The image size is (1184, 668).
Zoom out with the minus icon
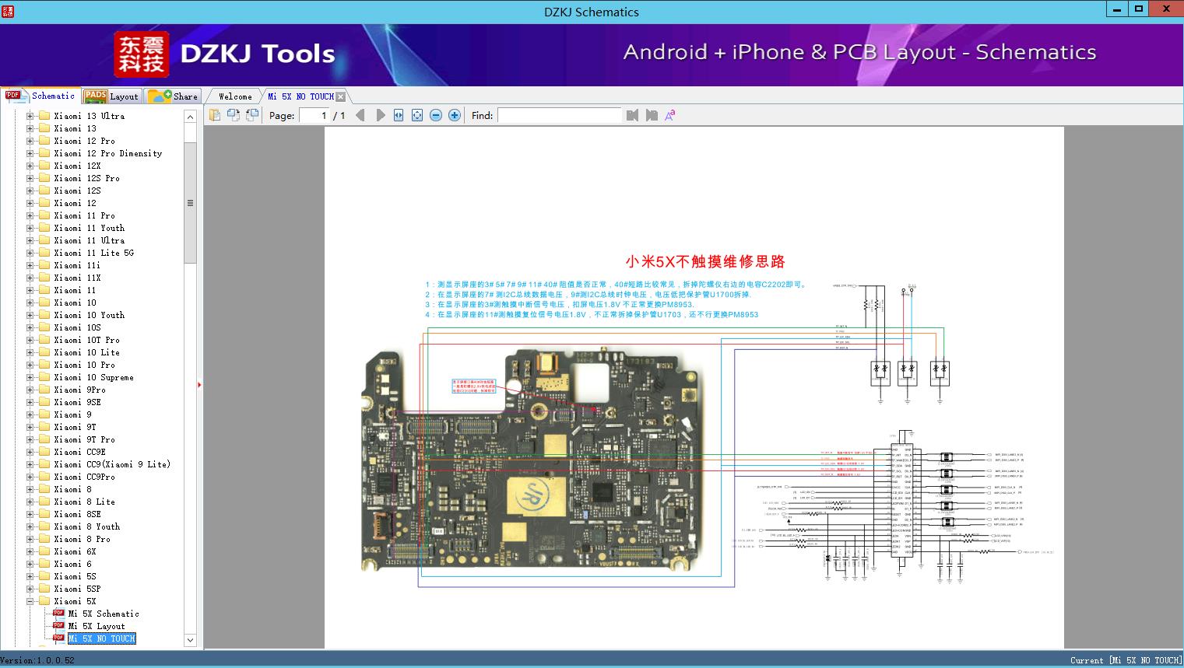[436, 115]
